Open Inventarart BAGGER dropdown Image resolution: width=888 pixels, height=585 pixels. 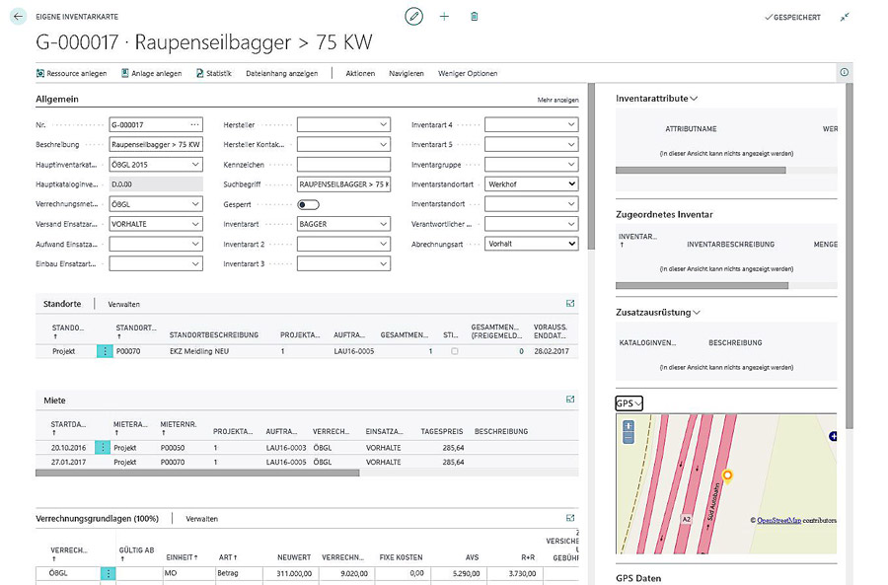pyautogui.click(x=383, y=224)
